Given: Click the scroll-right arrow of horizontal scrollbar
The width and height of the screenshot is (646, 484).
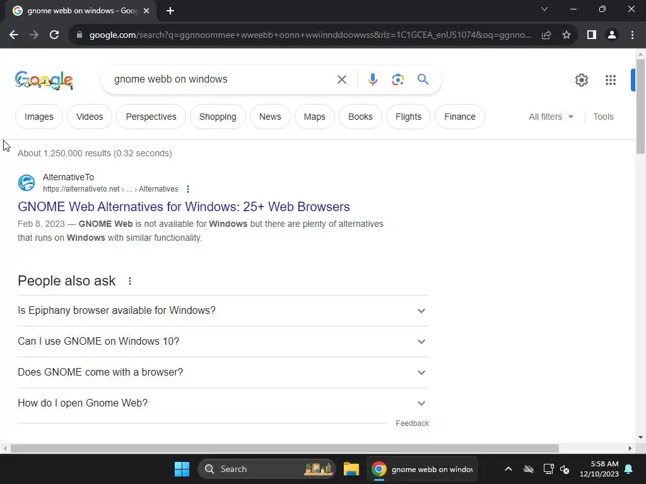Looking at the screenshot, I should click(630, 448).
